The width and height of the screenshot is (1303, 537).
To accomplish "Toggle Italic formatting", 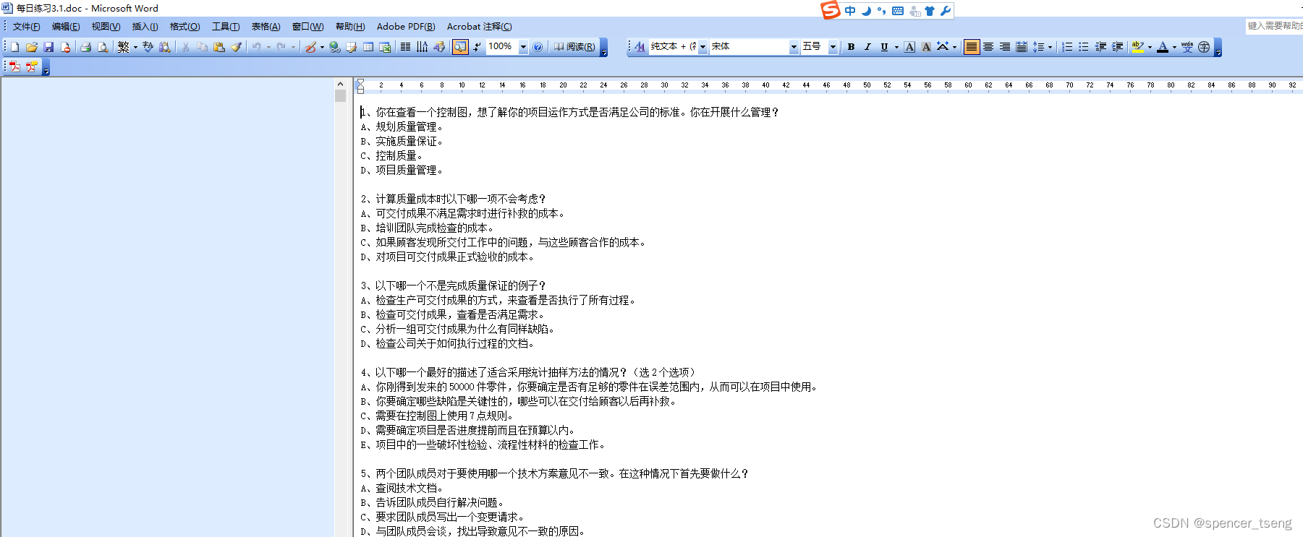I will pos(867,47).
